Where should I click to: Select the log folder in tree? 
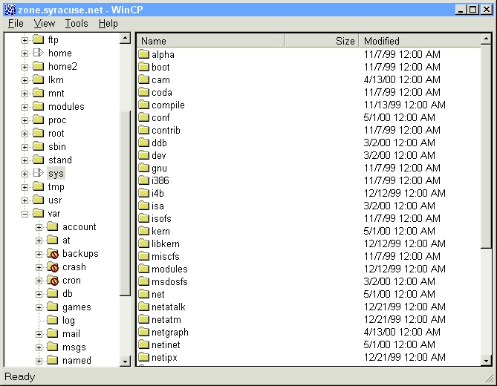point(68,321)
